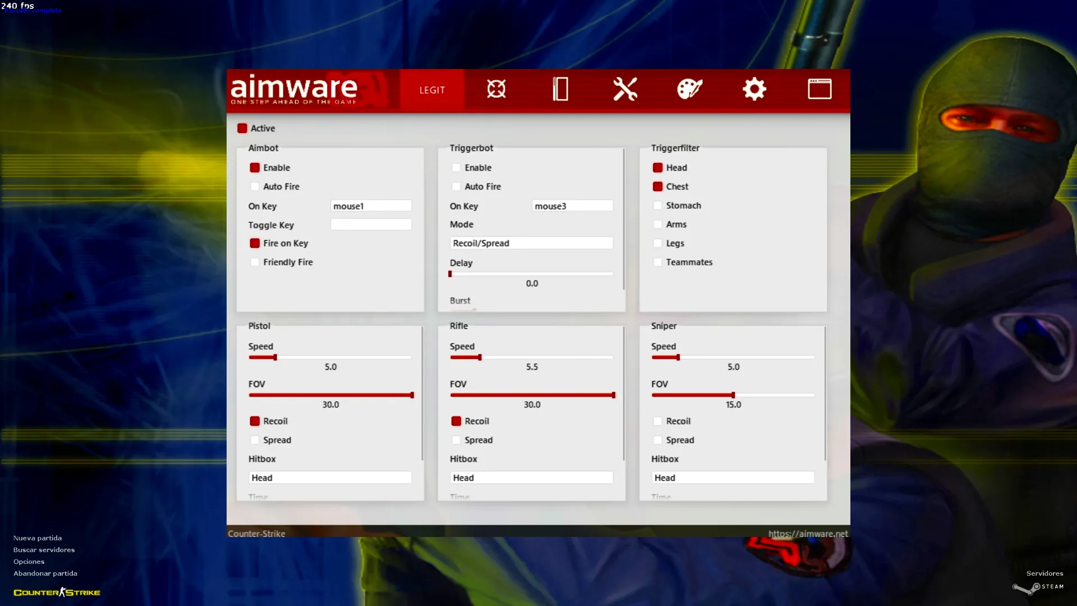Click the Pistol Speed slider handle
Viewport: 1077px width, 606px height.
[275, 357]
